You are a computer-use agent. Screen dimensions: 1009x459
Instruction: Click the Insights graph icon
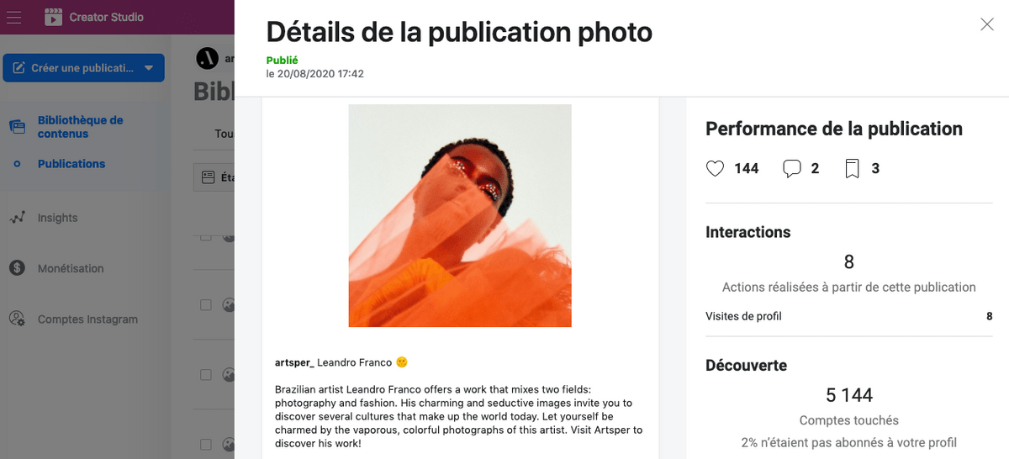(x=17, y=218)
